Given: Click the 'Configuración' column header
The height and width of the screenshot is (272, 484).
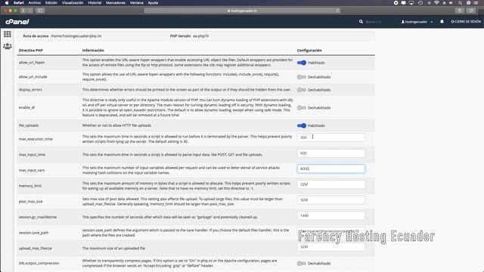Looking at the screenshot, I should [x=309, y=51].
